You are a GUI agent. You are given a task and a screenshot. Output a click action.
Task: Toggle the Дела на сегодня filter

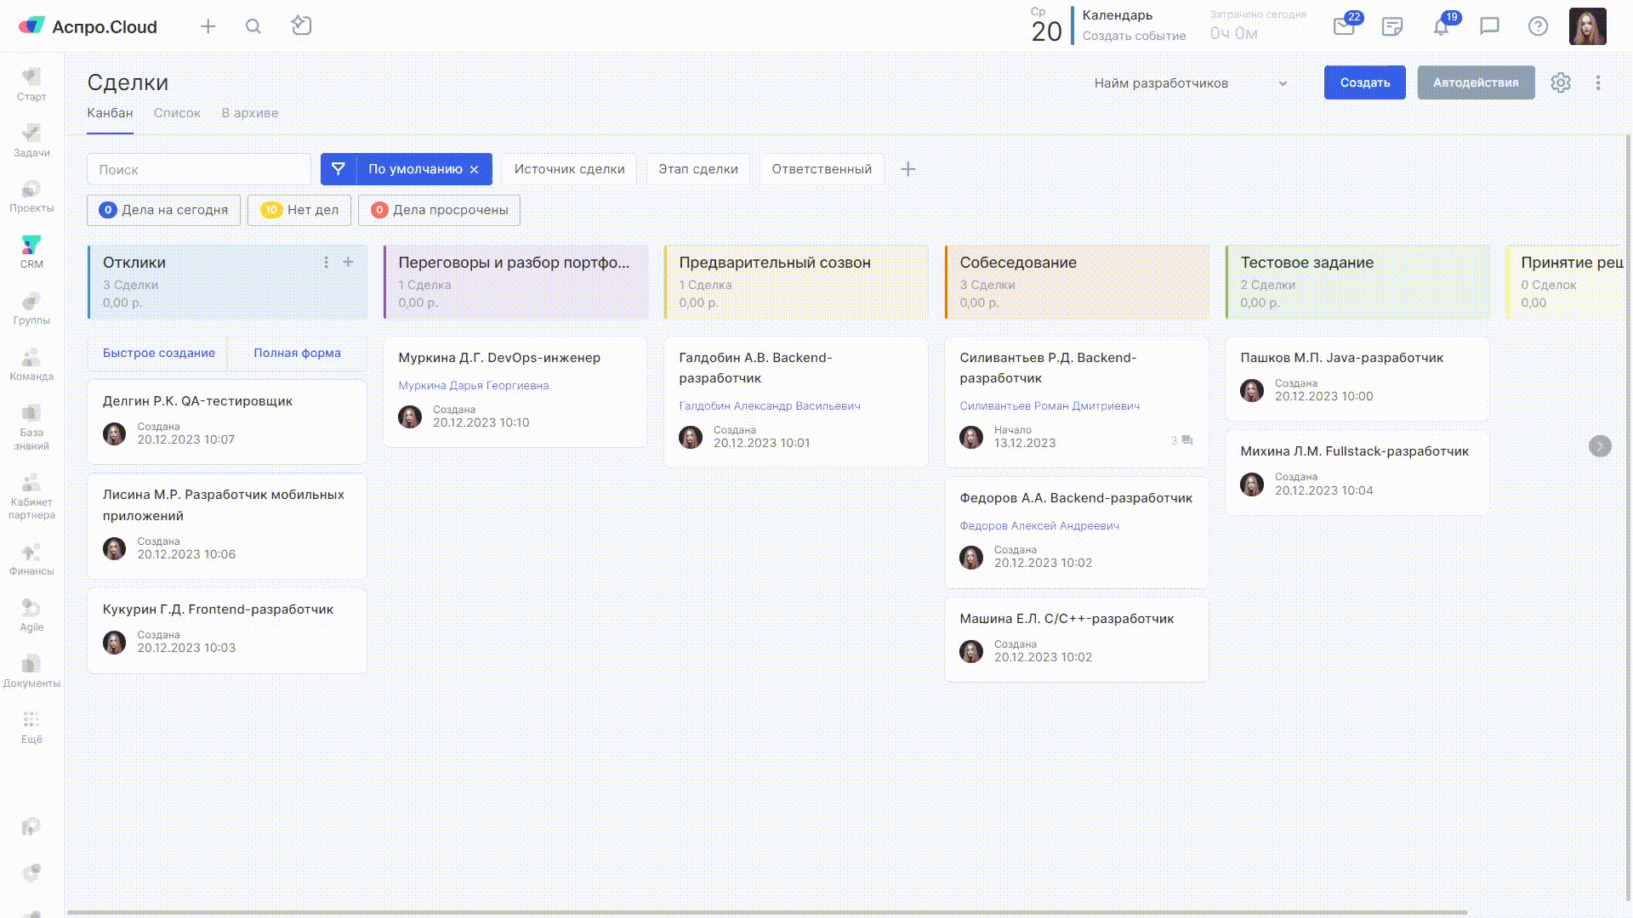click(163, 210)
